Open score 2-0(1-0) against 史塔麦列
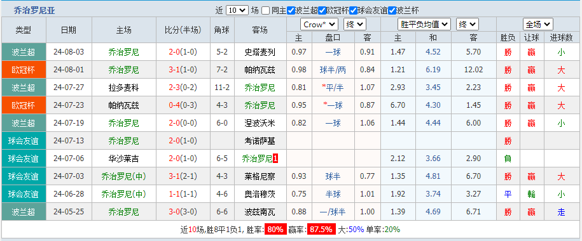This screenshot has height=241, width=582. point(183,52)
